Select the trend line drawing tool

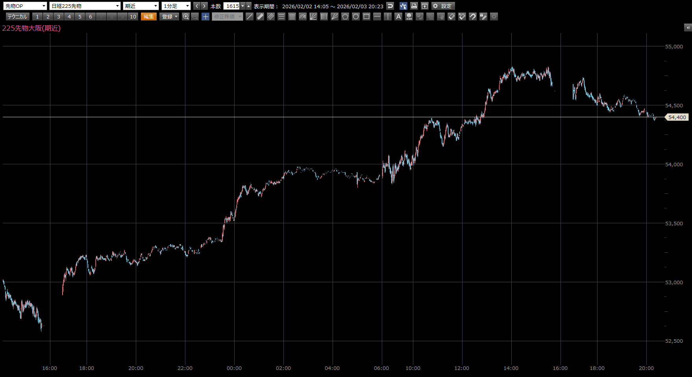[x=250, y=17]
